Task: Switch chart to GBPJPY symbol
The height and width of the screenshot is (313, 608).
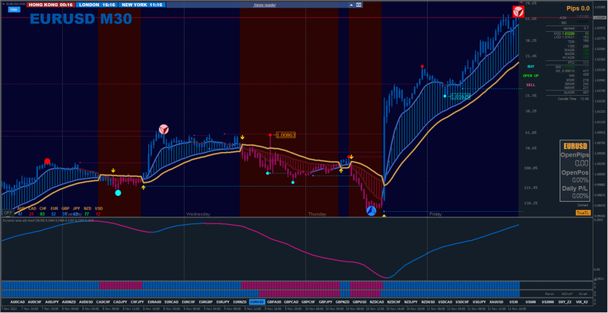Action: (x=325, y=302)
